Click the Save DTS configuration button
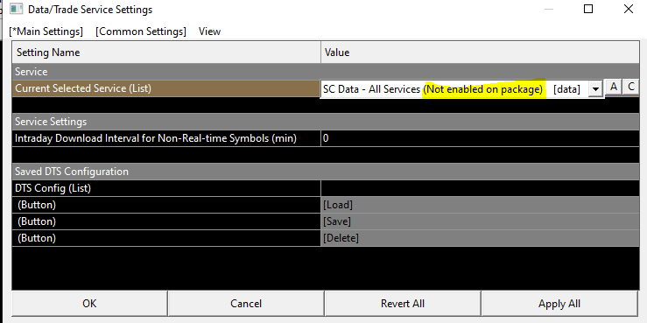Image resolution: width=647 pixels, height=323 pixels. [480, 221]
